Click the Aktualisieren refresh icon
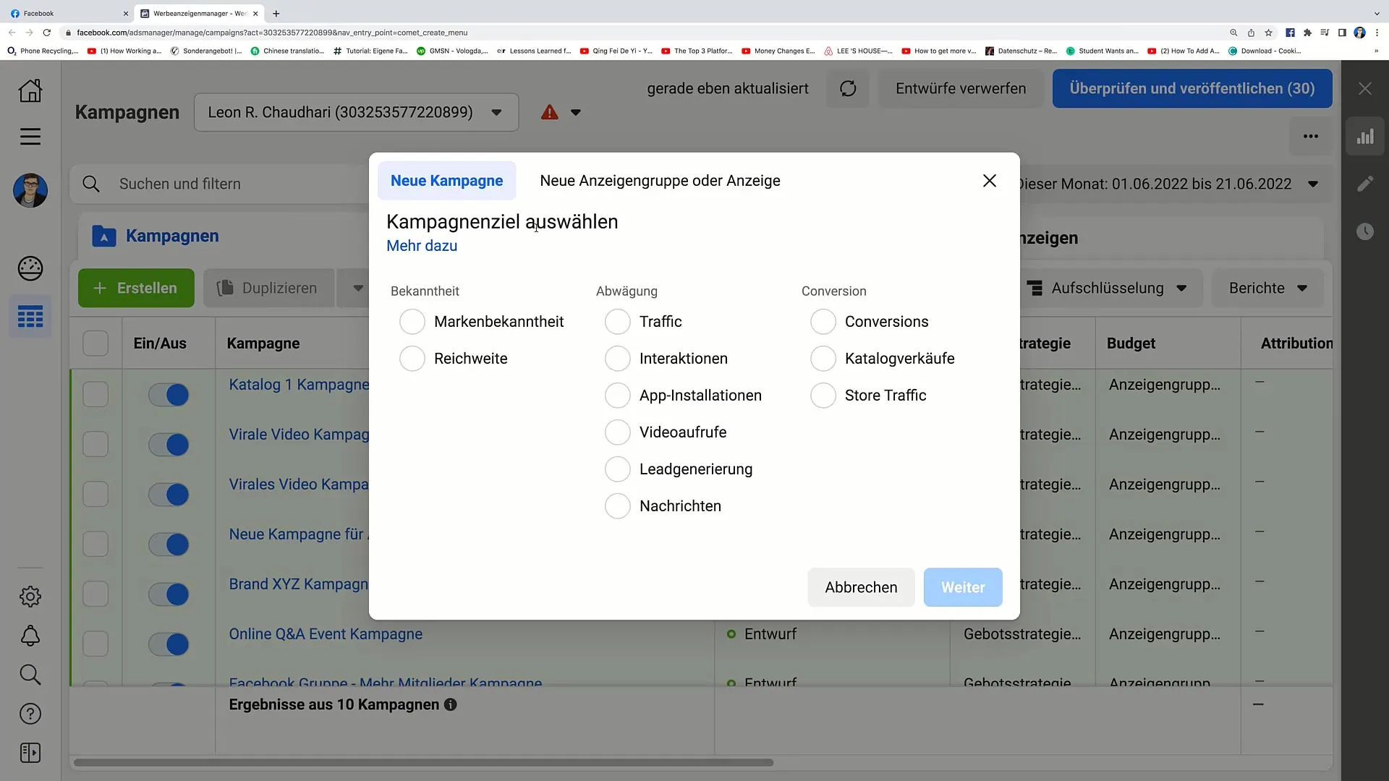 pos(847,88)
